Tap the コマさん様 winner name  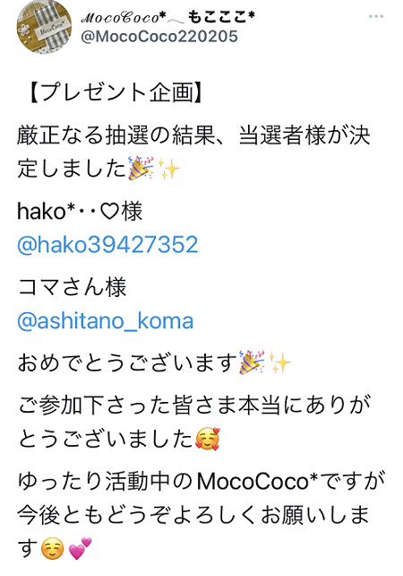pyautogui.click(x=73, y=287)
